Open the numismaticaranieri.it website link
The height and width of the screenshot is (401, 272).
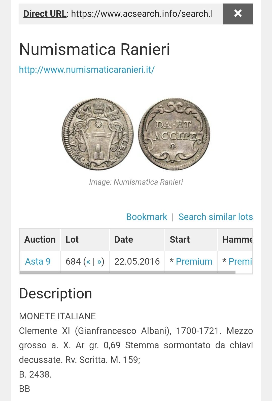coord(87,70)
